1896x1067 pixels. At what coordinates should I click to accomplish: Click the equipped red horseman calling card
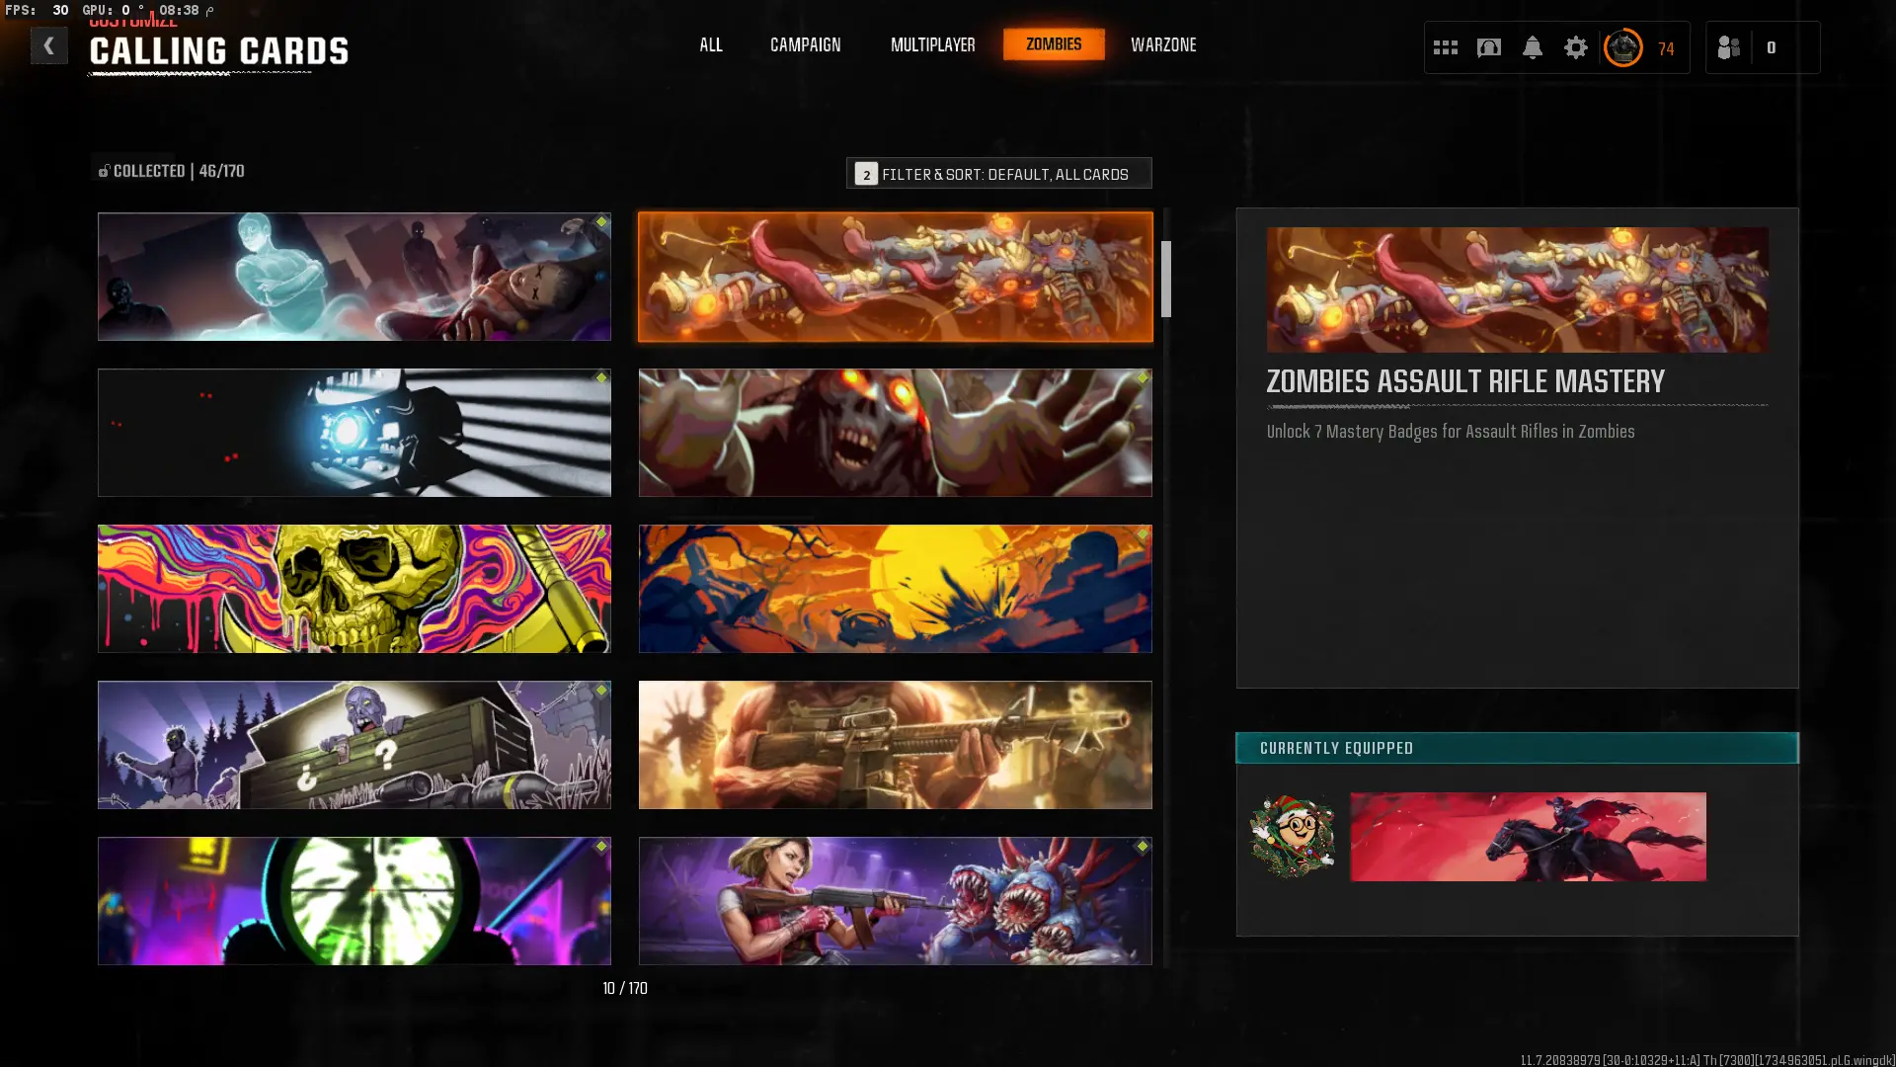pos(1527,837)
